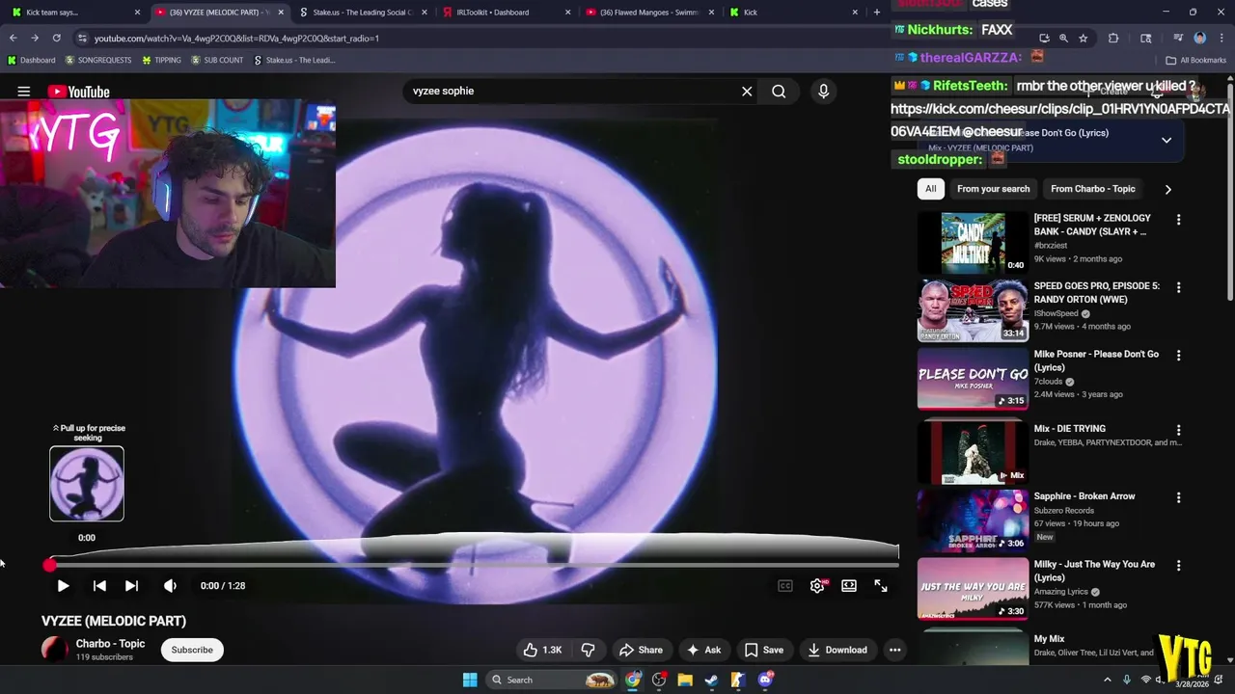Switch to the Stake.us browser tab
The height and width of the screenshot is (694, 1235).
pyautogui.click(x=361, y=13)
